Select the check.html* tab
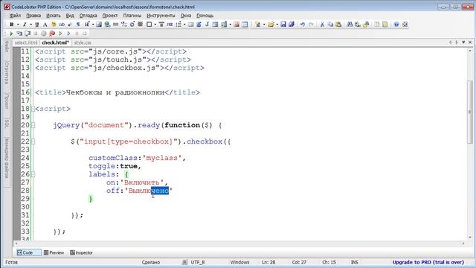Image resolution: width=476 pixels, height=268 pixels. point(55,42)
